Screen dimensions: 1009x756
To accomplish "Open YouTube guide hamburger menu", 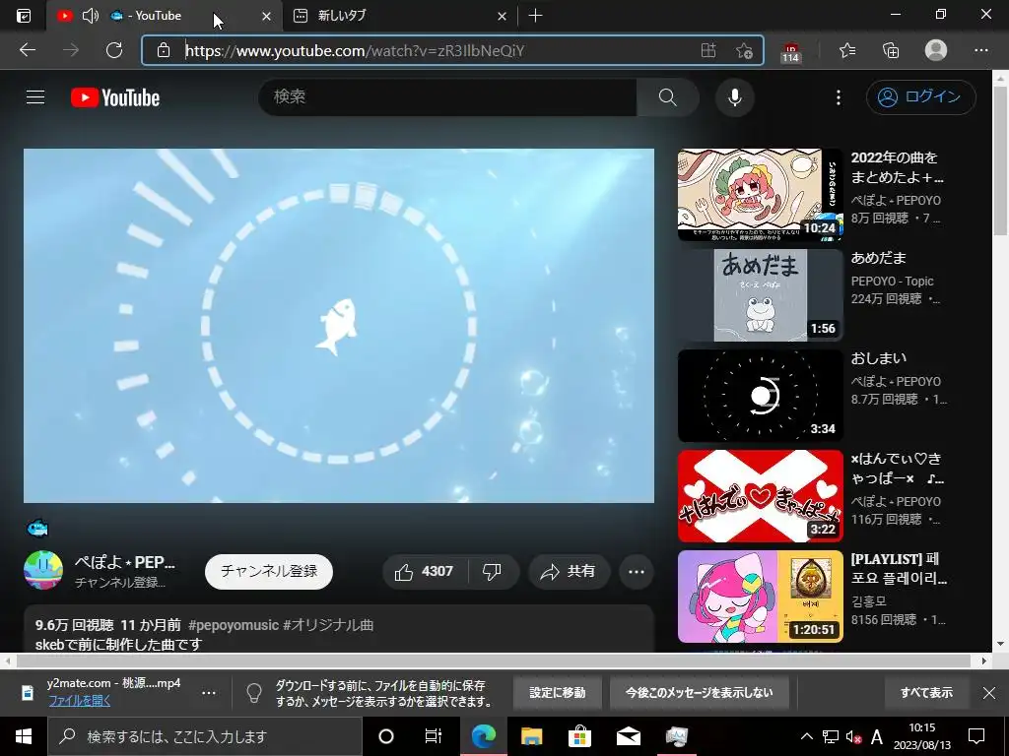I will coord(35,97).
